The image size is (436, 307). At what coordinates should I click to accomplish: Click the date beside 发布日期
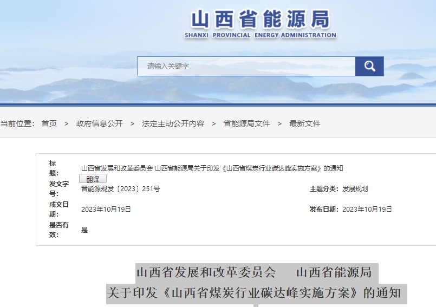point(367,210)
